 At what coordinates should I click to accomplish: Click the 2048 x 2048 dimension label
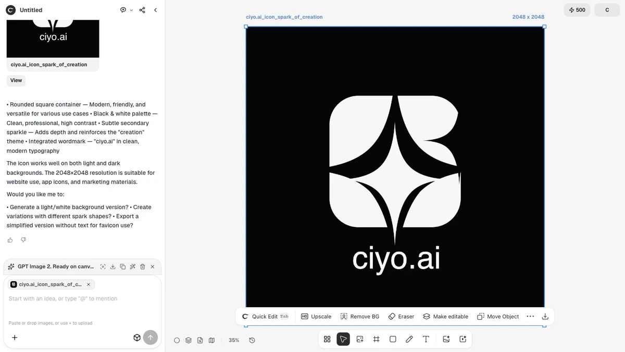528,17
